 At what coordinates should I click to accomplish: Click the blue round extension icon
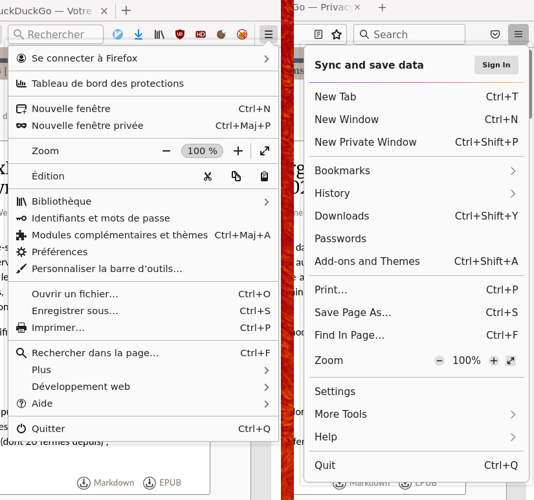(118, 34)
